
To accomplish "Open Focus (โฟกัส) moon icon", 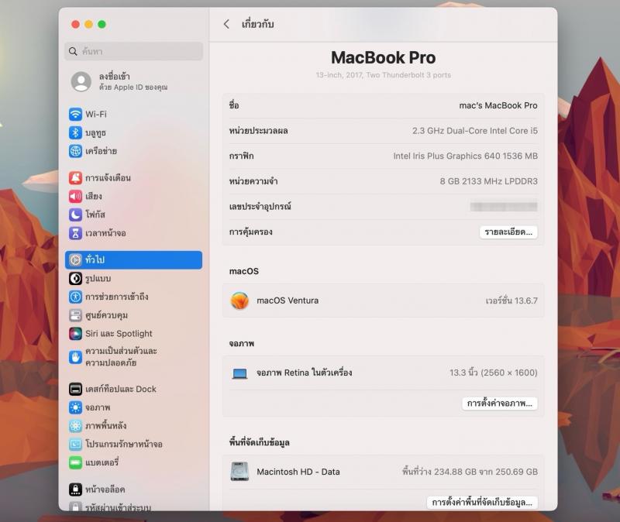I will click(x=75, y=215).
